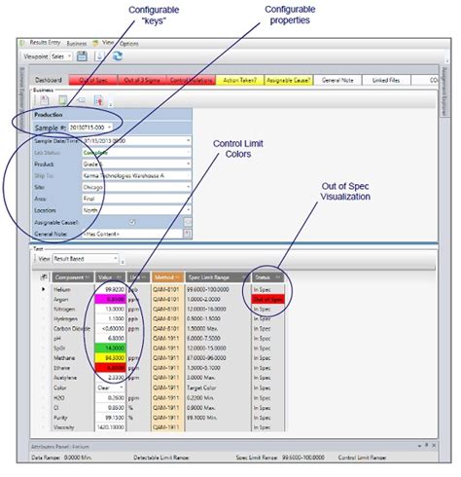The width and height of the screenshot is (461, 477).
Task: Switch to the Linked Files tab
Action: coord(386,80)
